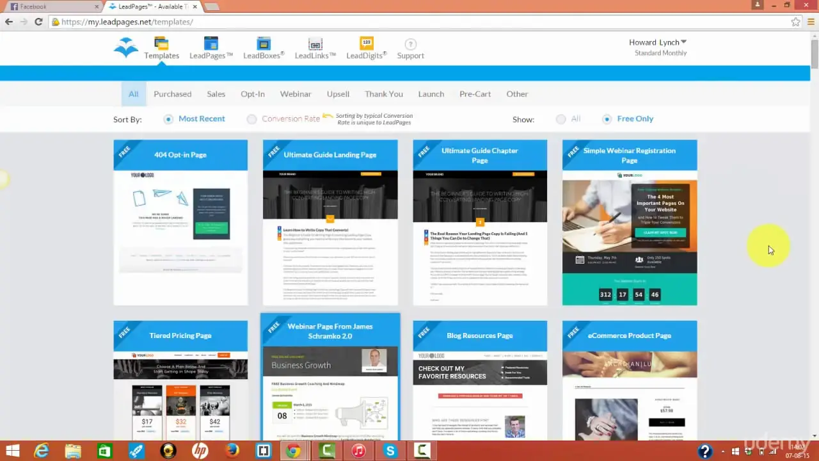View the site's security lock info

tap(56, 22)
